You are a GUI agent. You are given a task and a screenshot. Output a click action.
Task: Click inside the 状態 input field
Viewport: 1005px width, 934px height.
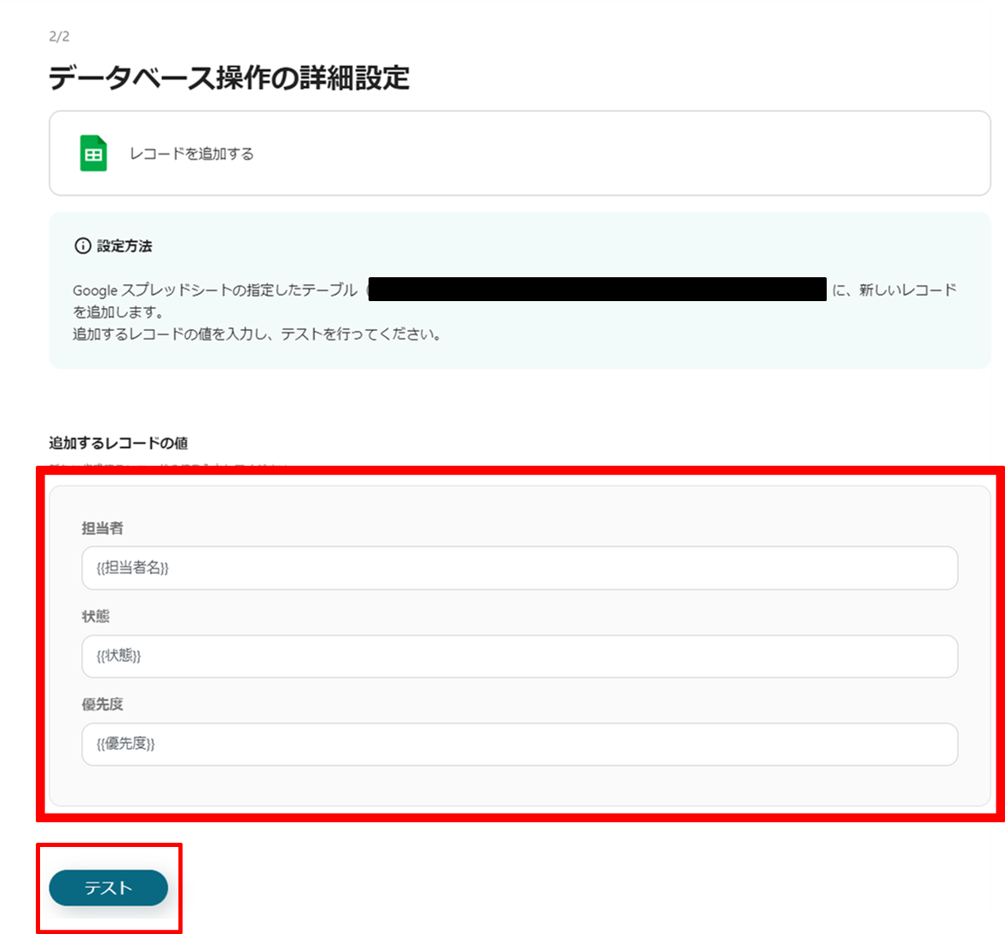[x=520, y=656]
